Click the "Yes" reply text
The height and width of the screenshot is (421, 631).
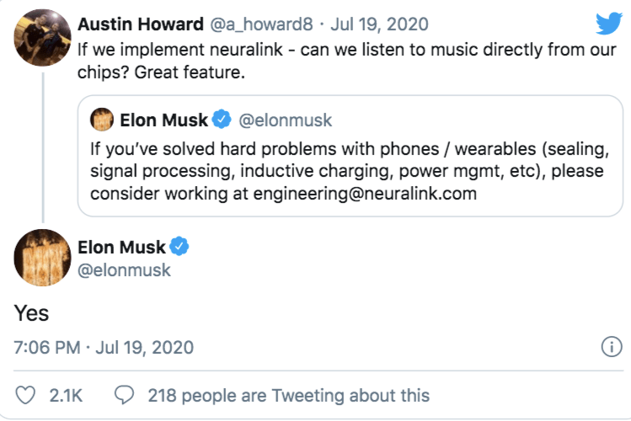tap(31, 313)
